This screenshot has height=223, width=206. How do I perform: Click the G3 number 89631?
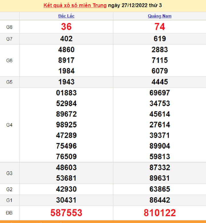pos(160,178)
